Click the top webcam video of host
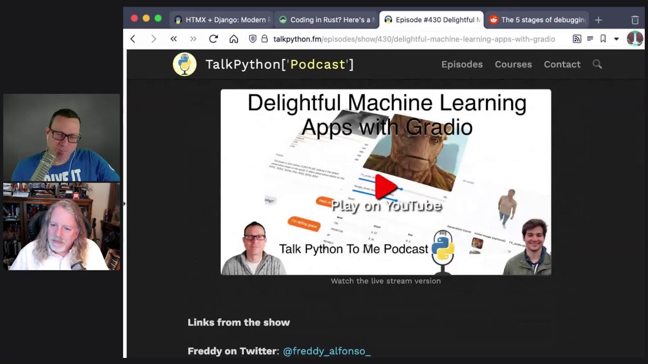This screenshot has height=364, width=648. pyautogui.click(x=61, y=138)
